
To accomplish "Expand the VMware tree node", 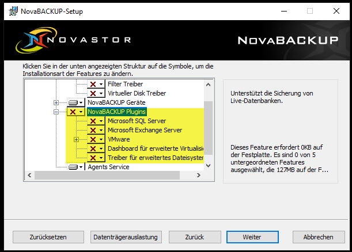I will coord(76,139).
